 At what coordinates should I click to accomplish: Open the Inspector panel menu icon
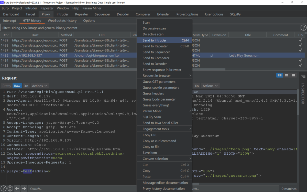pos(303,76)
